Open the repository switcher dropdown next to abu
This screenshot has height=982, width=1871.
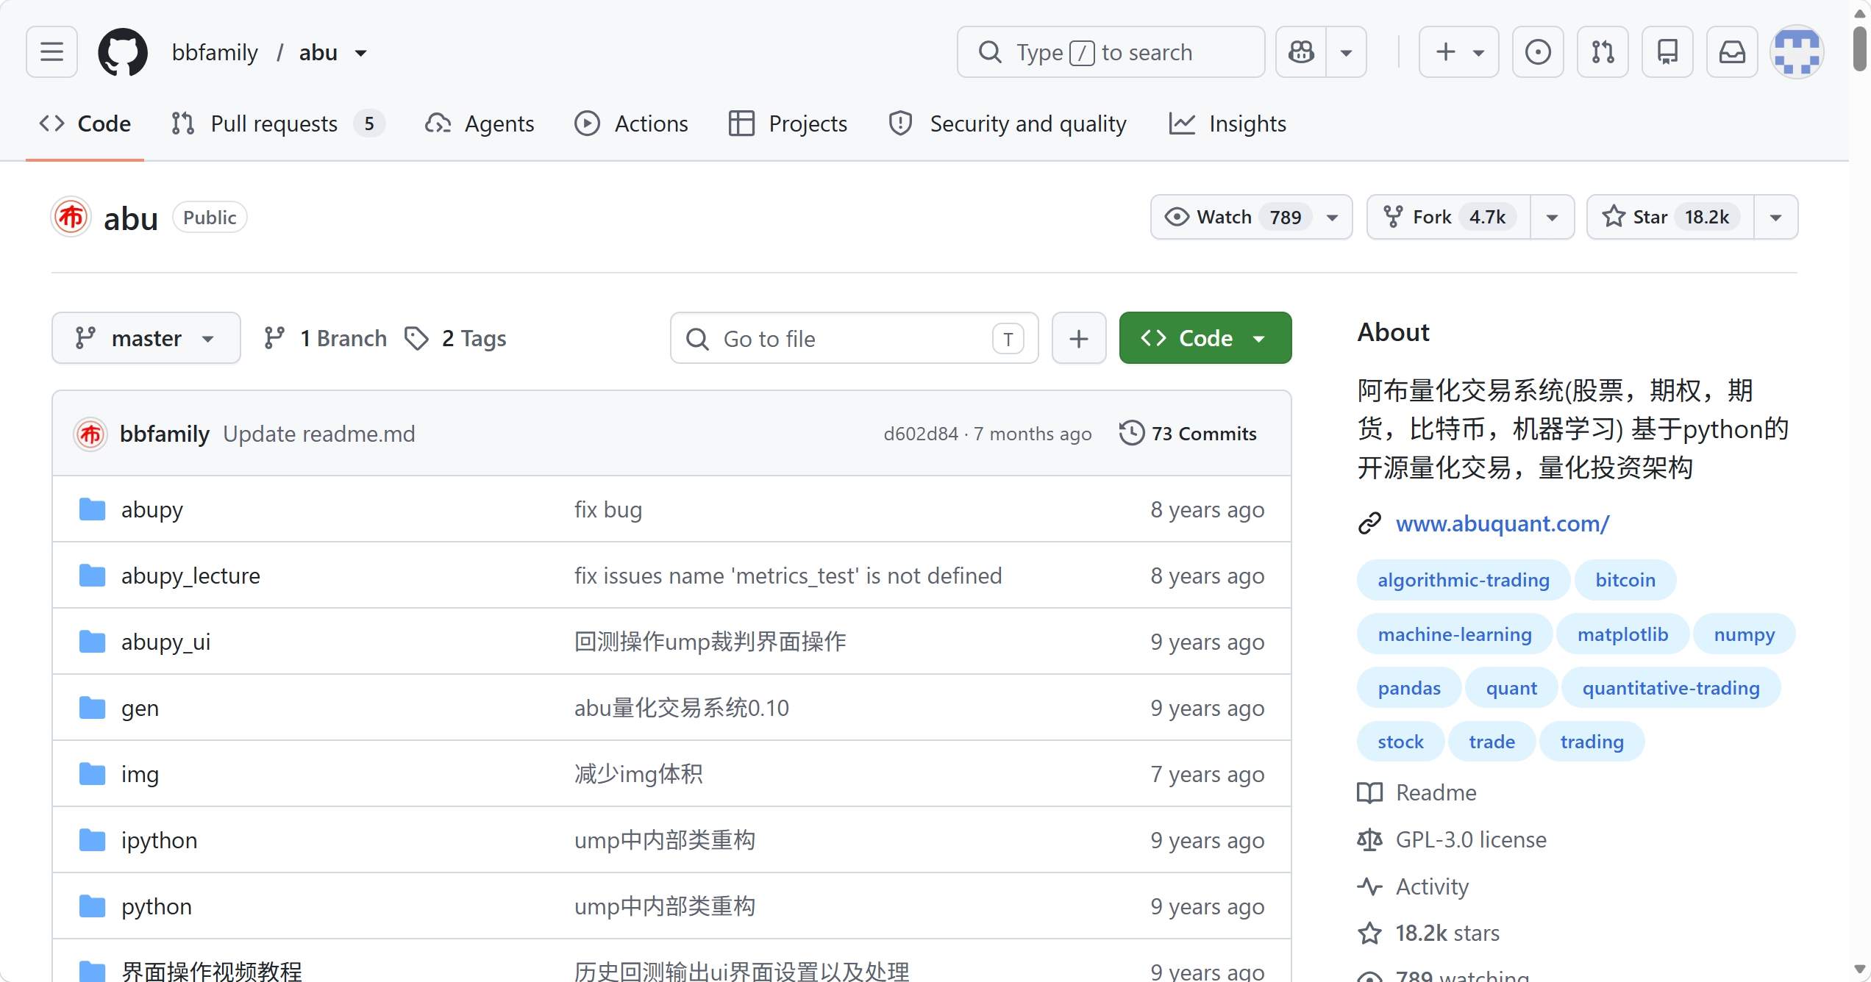361,53
